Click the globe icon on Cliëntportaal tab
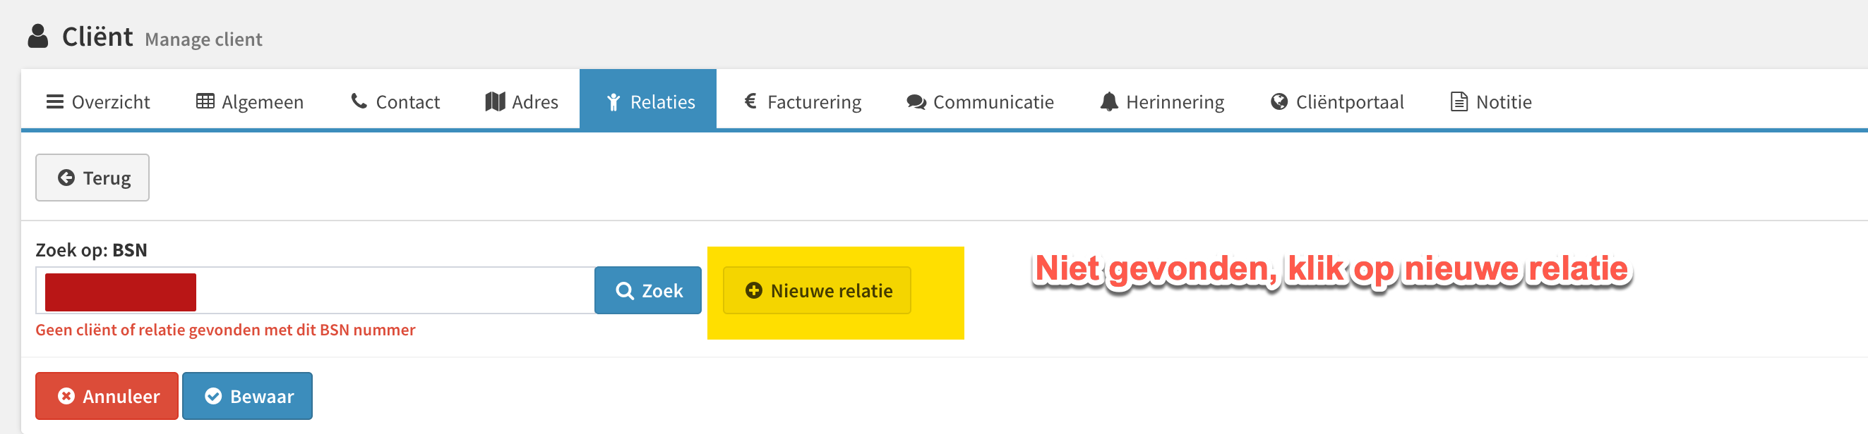 pos(1279,101)
